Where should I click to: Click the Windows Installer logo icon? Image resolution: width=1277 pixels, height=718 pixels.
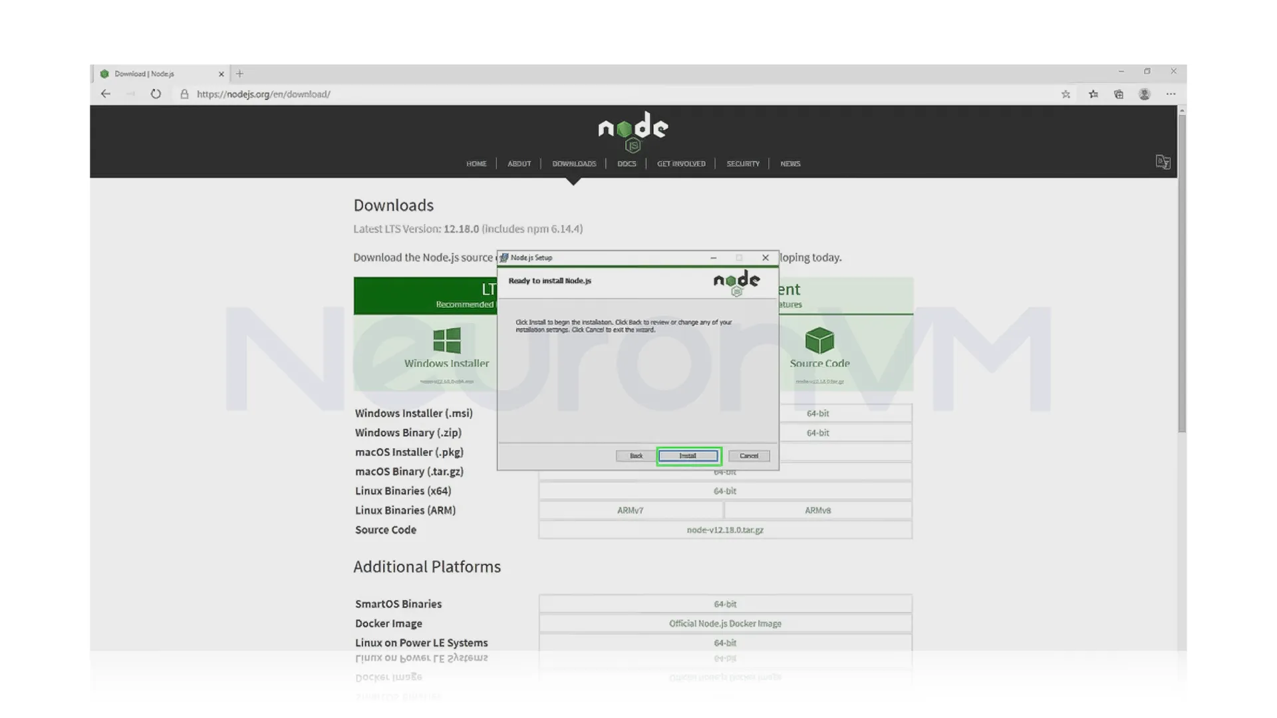point(446,340)
